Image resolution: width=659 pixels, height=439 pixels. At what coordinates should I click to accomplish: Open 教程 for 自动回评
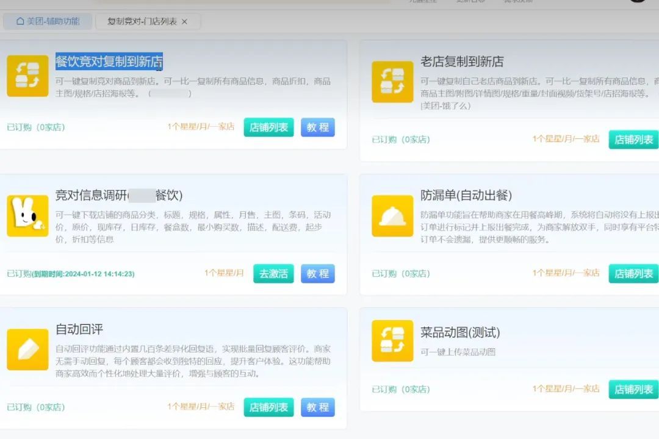(317, 407)
